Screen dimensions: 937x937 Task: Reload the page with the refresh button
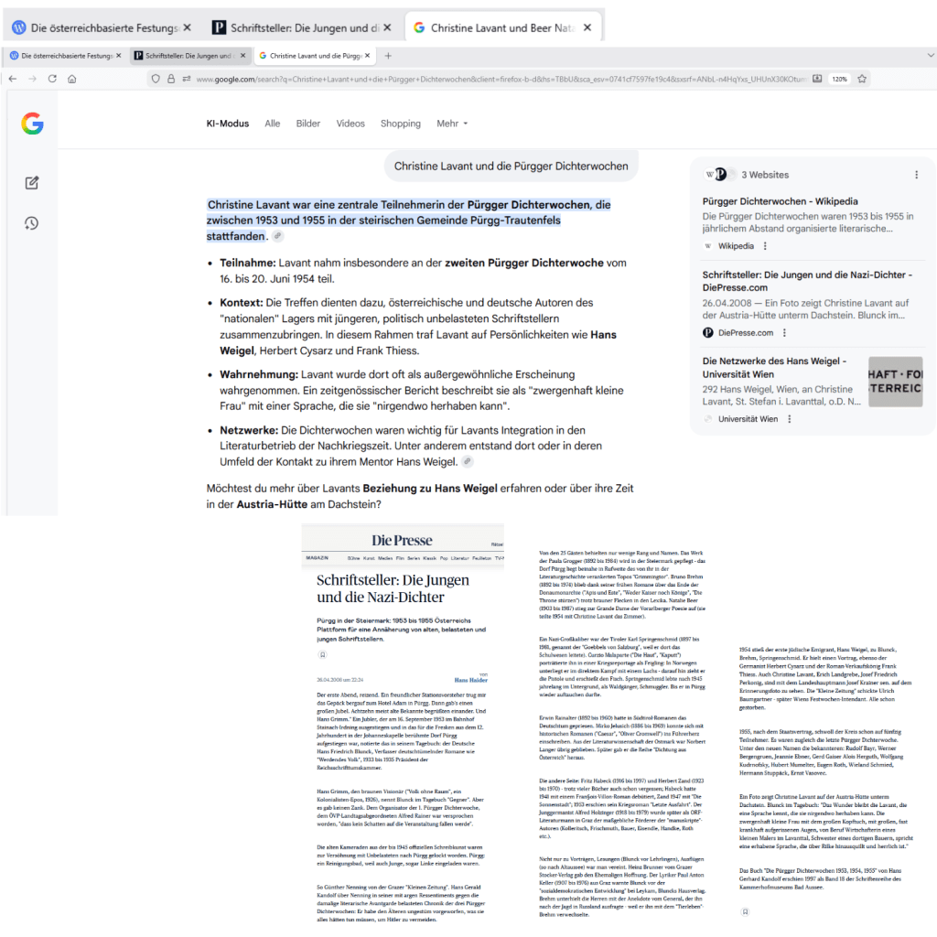click(52, 80)
